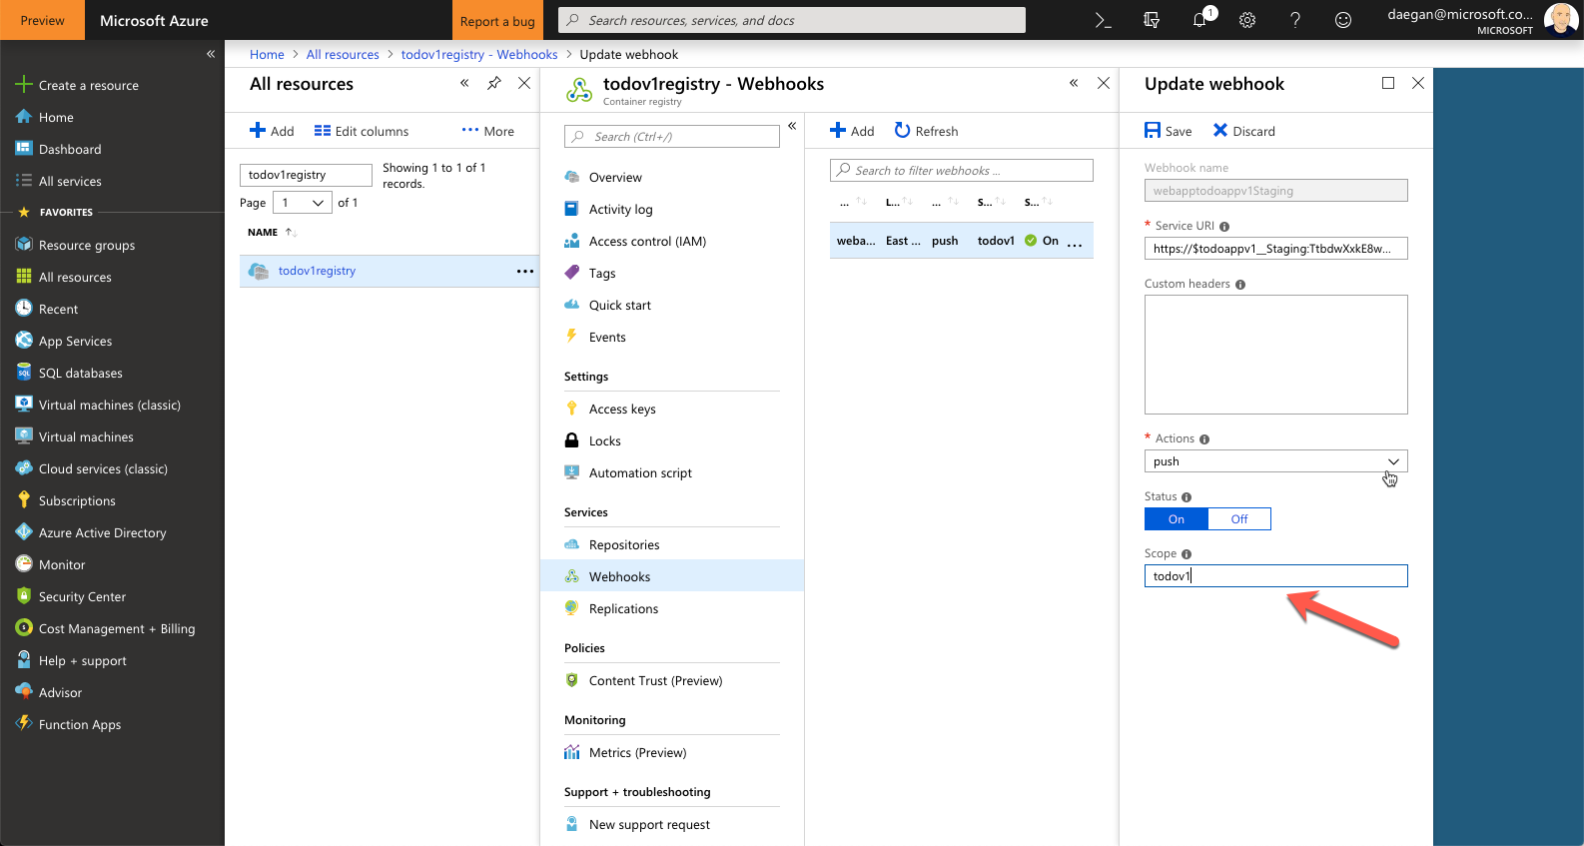Image resolution: width=1584 pixels, height=846 pixels.
Task: Open Security Center in sidebar
Action: pos(71,597)
